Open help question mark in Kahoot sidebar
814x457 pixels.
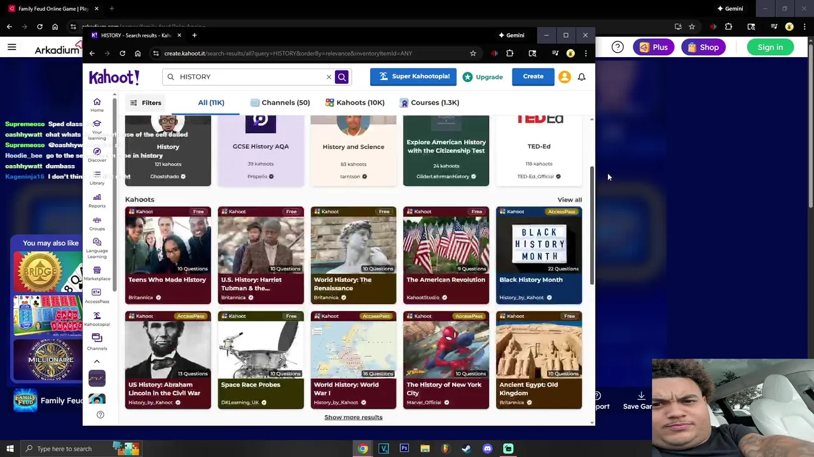coord(100,414)
